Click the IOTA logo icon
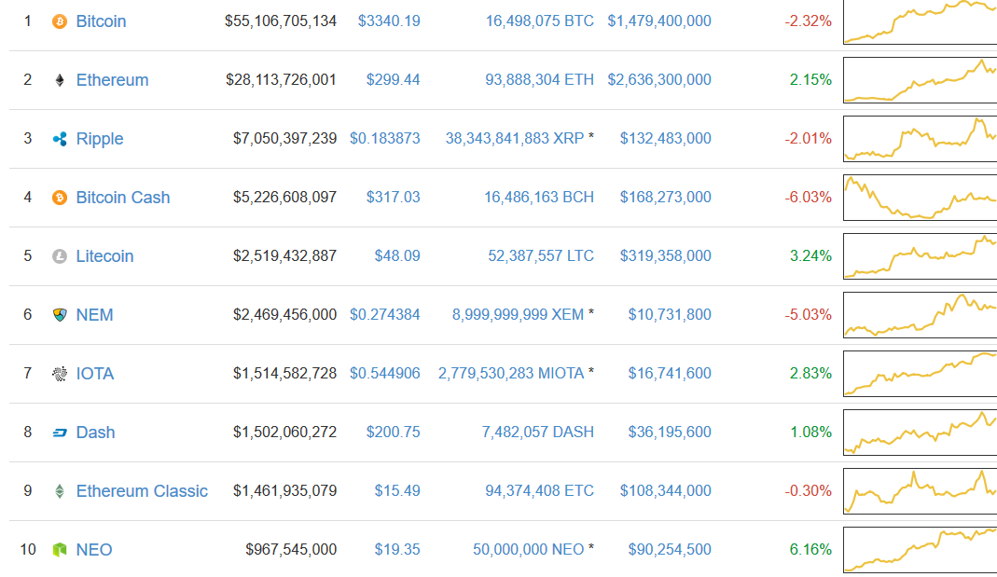Viewport: 997px width, 577px height. [60, 374]
